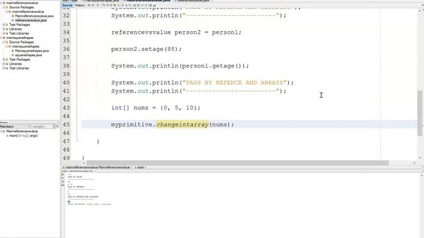This screenshot has width=424, height=238.
Task: Expand Test Packages under mainreferencevsvalue project
Action: coord(4,24)
